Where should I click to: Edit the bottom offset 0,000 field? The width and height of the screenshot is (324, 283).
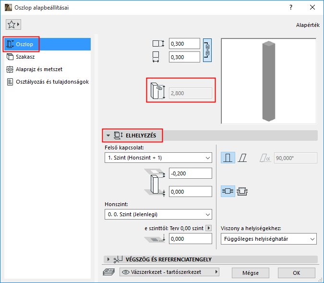(190, 192)
